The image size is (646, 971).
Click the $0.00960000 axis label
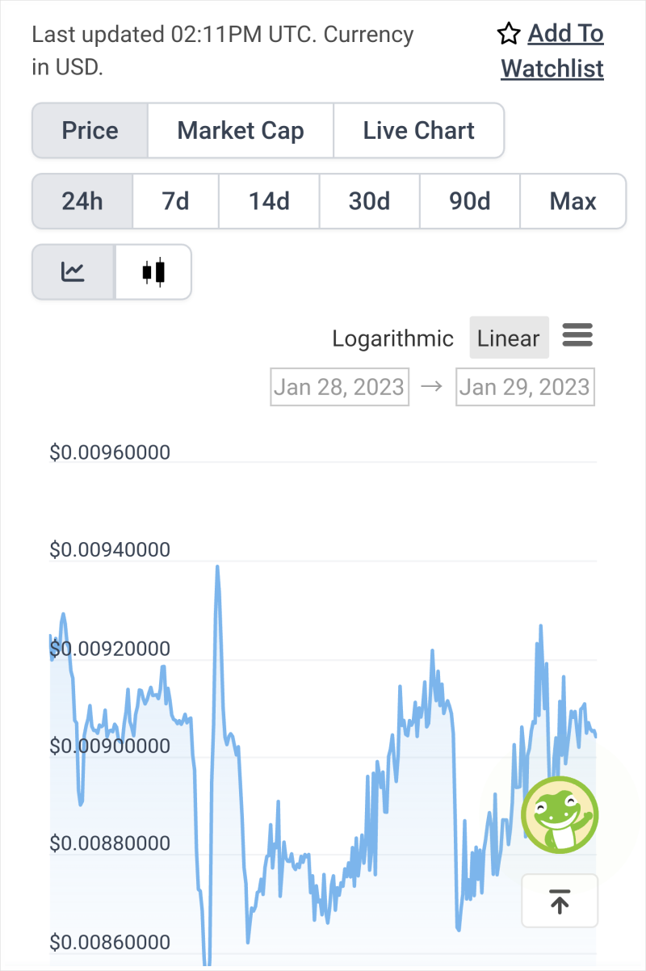110,452
